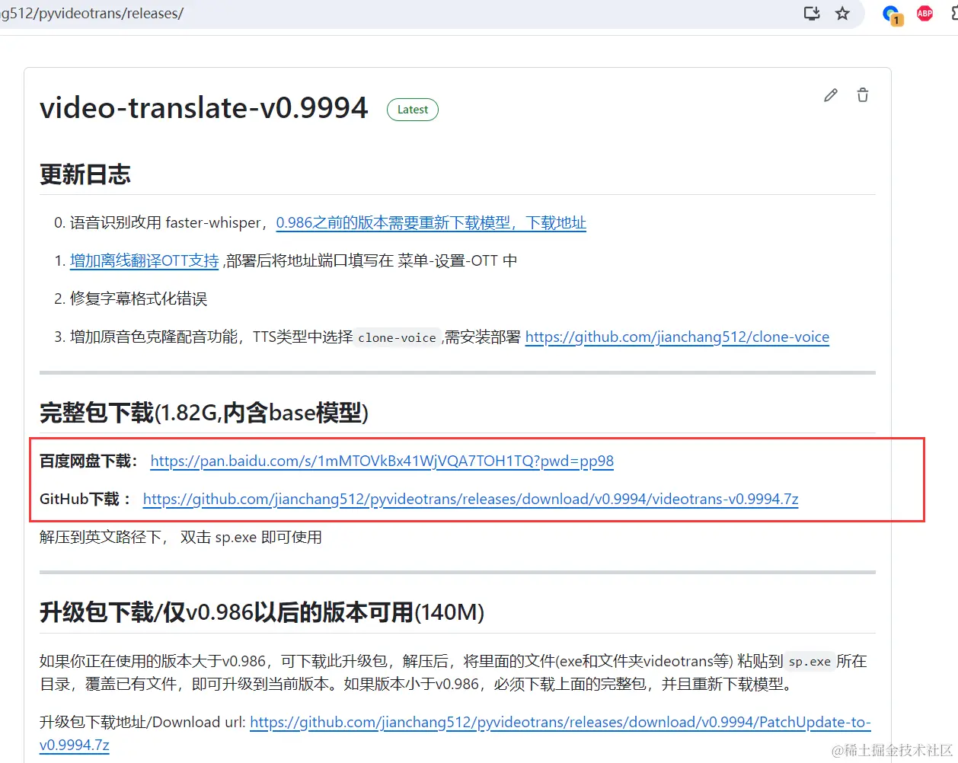Image resolution: width=958 pixels, height=763 pixels.
Task: Visit the clone-voice GitHub repository link
Action: coord(677,337)
